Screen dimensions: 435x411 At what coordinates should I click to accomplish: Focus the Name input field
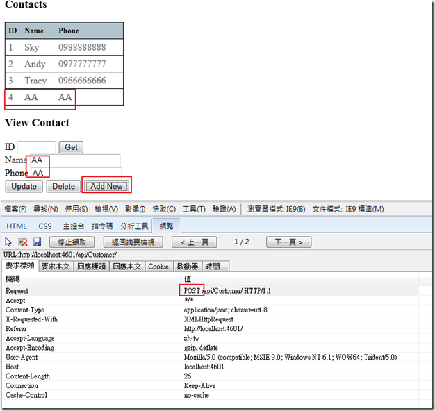click(x=75, y=160)
